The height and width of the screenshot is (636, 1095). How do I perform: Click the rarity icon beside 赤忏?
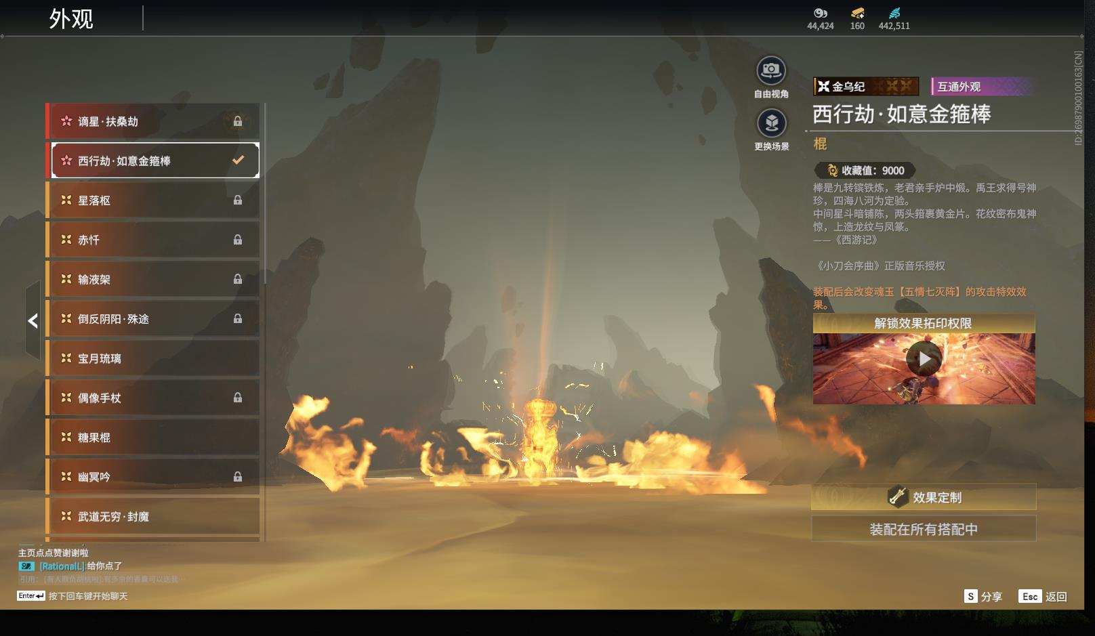point(66,240)
